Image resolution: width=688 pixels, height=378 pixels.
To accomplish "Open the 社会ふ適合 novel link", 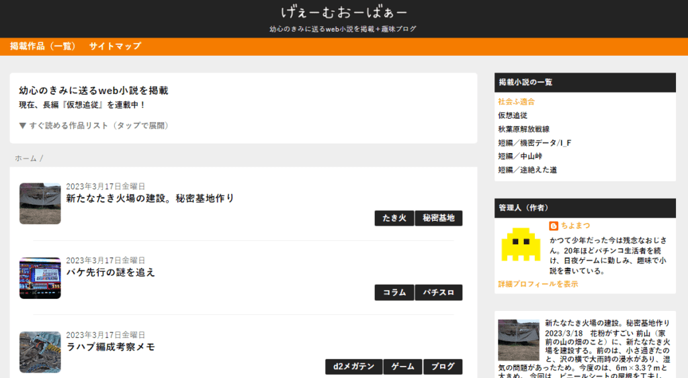I will [x=516, y=101].
